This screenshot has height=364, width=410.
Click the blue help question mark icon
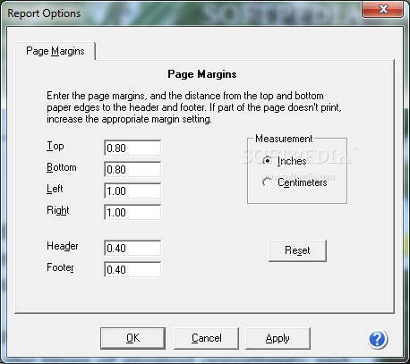point(378,339)
